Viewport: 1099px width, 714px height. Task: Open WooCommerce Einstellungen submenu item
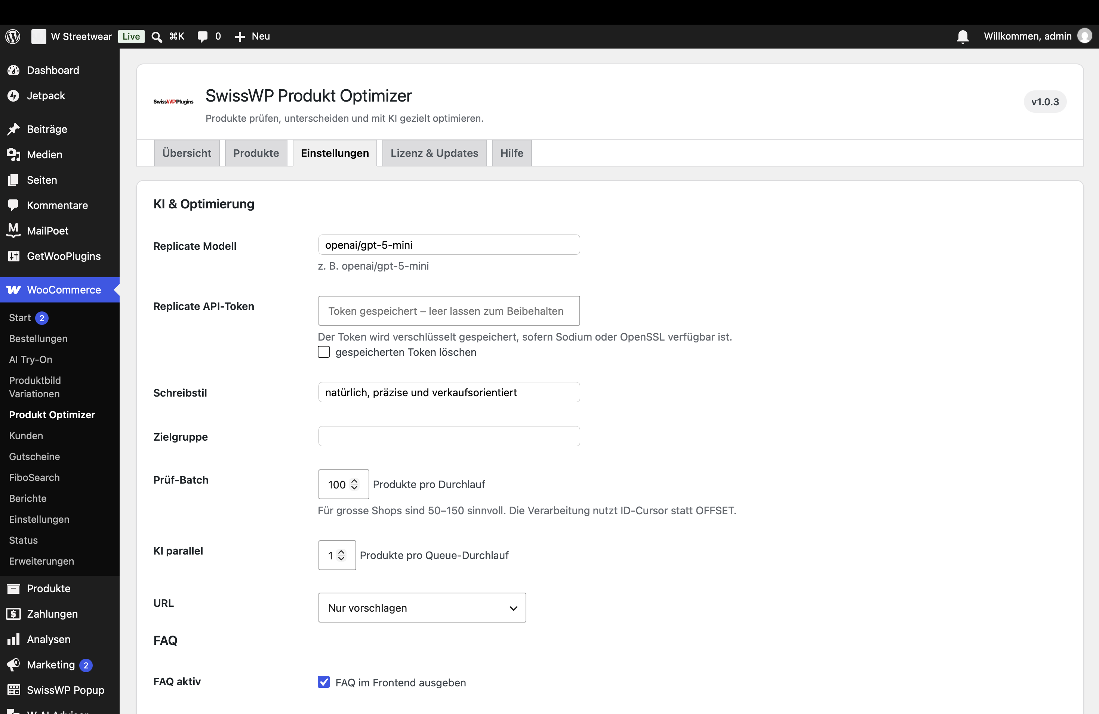tap(39, 519)
